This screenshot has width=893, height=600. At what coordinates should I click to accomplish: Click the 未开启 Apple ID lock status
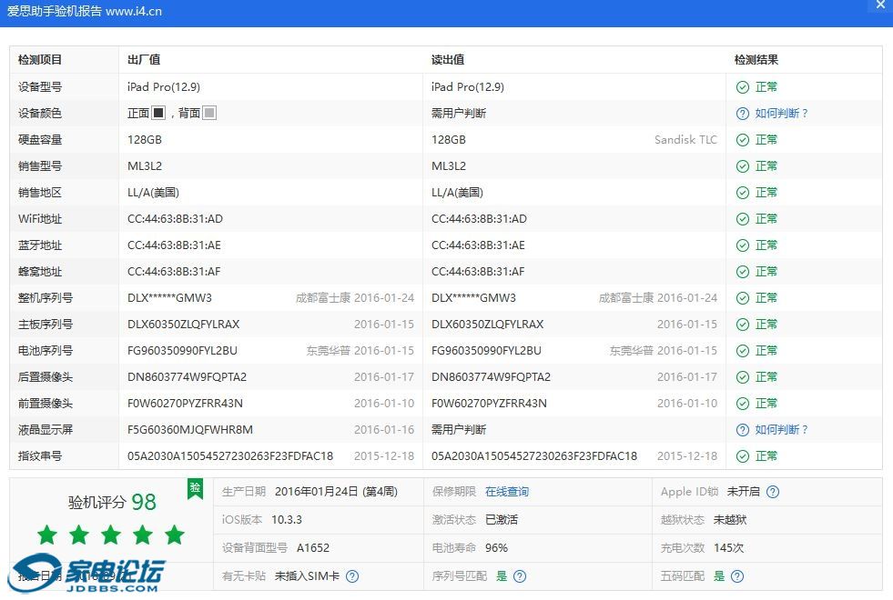click(743, 492)
